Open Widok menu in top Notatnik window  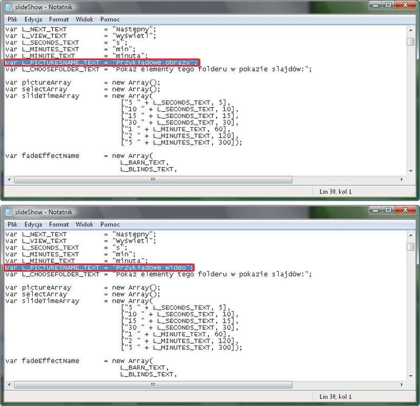tap(85, 19)
